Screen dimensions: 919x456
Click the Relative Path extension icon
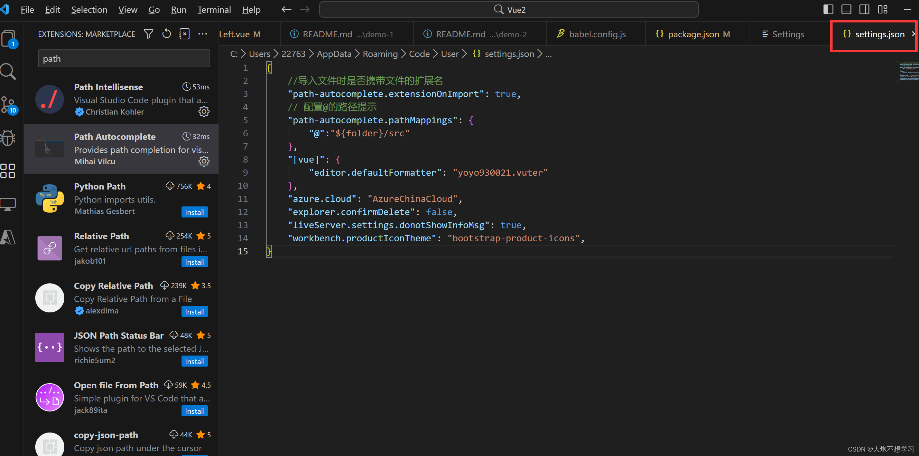click(49, 248)
